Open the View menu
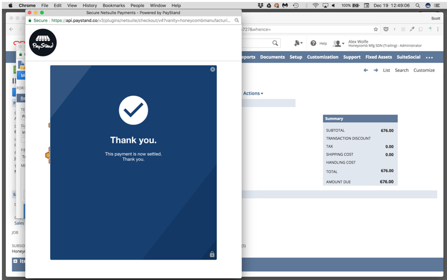Image resolution: width=447 pixels, height=280 pixels. 72,5
